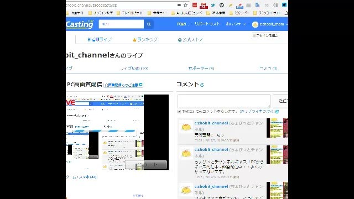Click the yellow extension icon in the toolbar
354x199 pixels.
click(231, 5)
